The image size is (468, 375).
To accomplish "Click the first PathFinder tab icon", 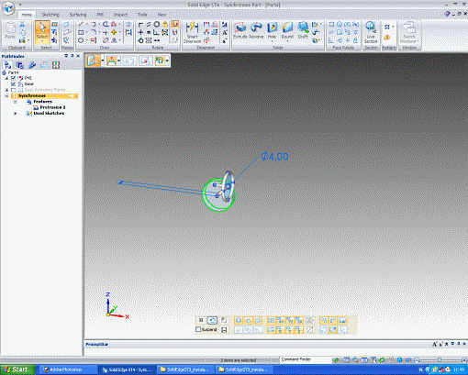I will tap(7, 65).
